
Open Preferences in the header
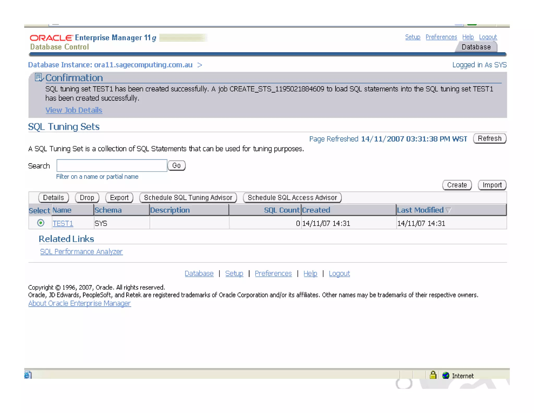[441, 37]
